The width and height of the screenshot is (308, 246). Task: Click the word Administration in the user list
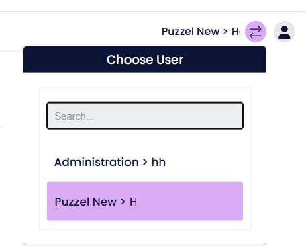(97, 162)
